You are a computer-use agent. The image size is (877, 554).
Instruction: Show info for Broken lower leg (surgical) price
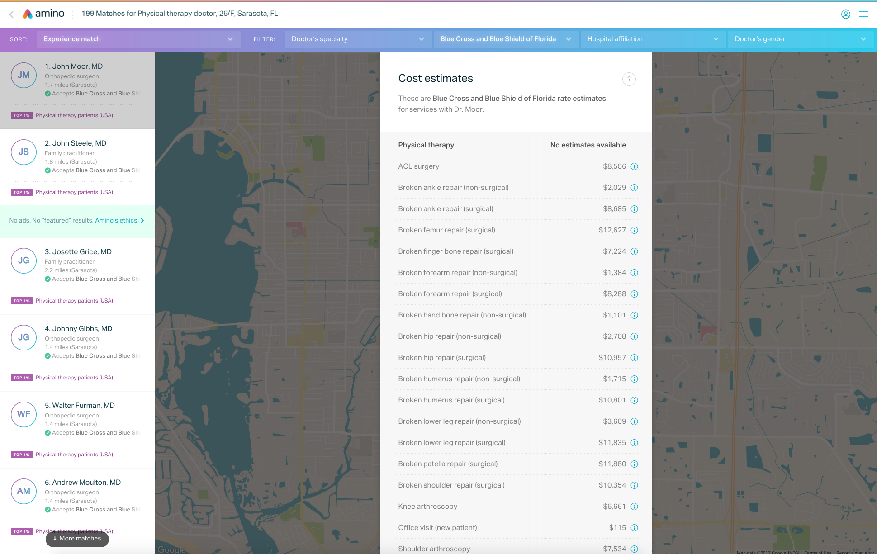point(634,443)
